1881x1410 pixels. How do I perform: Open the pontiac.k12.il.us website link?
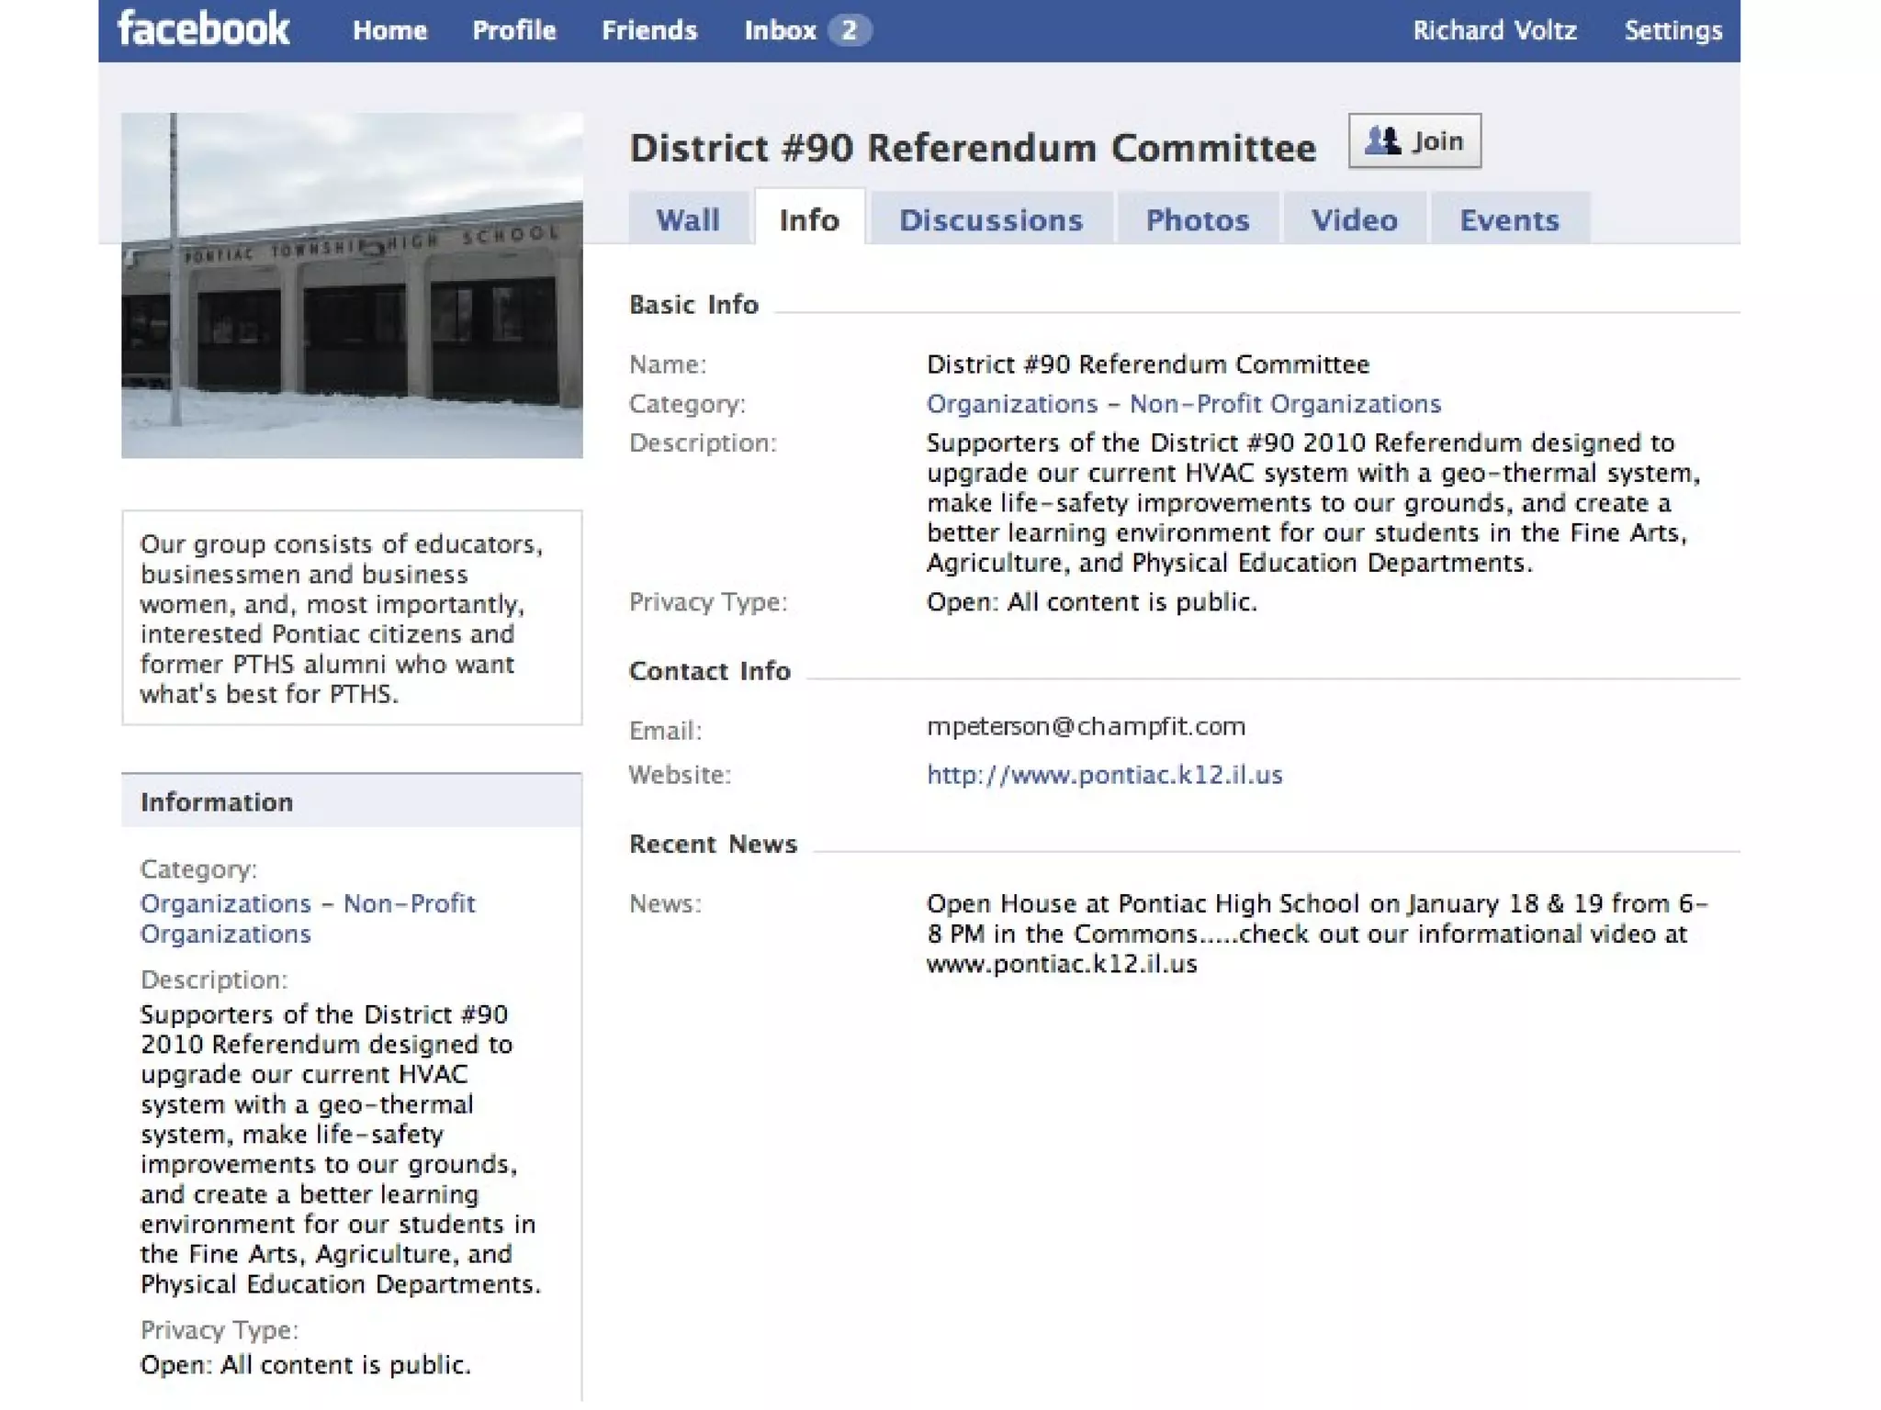1104,775
